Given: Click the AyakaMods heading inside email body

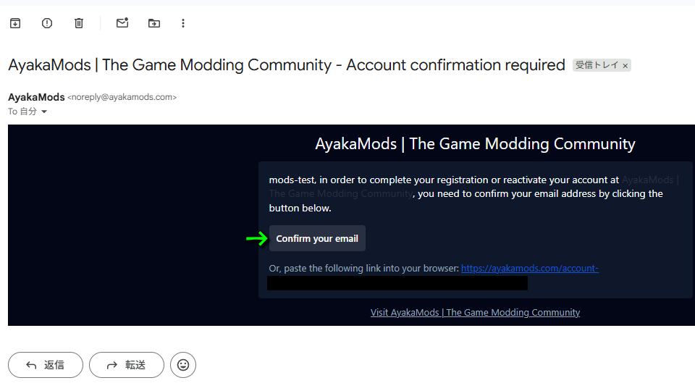Looking at the screenshot, I should pyautogui.click(x=475, y=143).
